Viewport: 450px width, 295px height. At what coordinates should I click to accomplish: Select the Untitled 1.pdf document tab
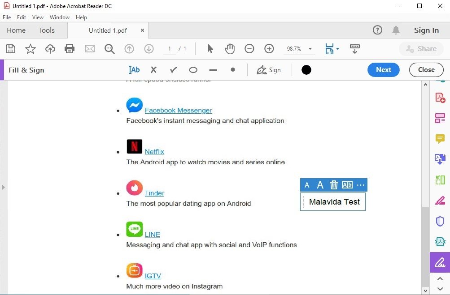[108, 30]
